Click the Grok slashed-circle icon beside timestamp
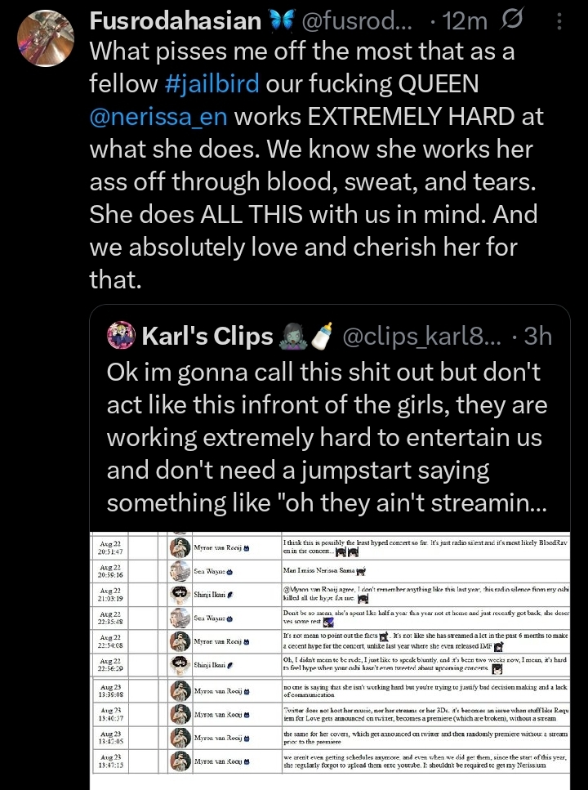The width and height of the screenshot is (588, 790). click(x=512, y=20)
